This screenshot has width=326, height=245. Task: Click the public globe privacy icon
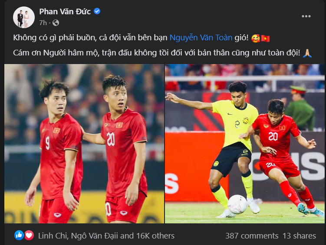[56, 23]
